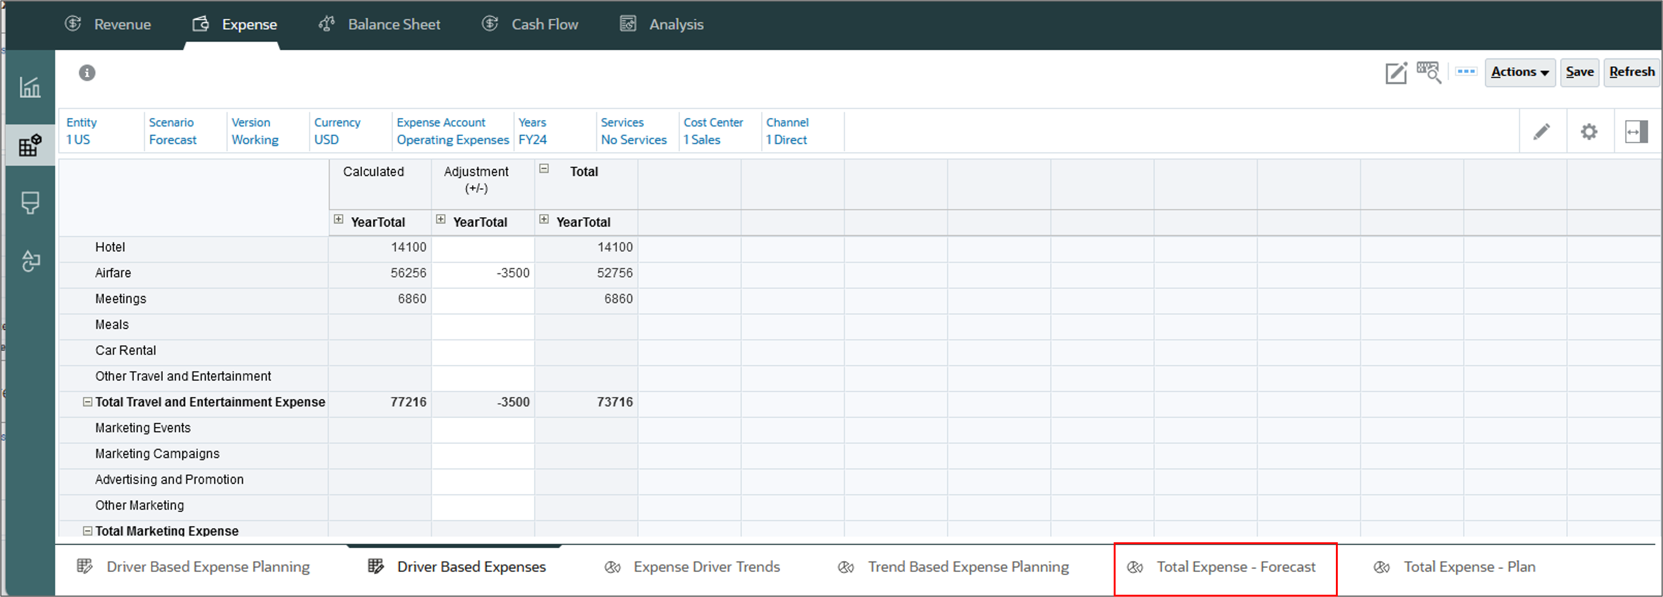Change the Scenario Forecast member

click(172, 131)
